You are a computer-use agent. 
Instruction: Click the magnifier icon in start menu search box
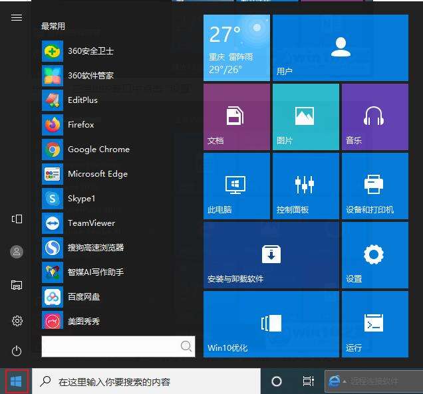click(x=186, y=346)
